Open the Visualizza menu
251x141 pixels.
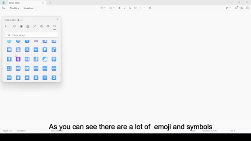[28, 8]
